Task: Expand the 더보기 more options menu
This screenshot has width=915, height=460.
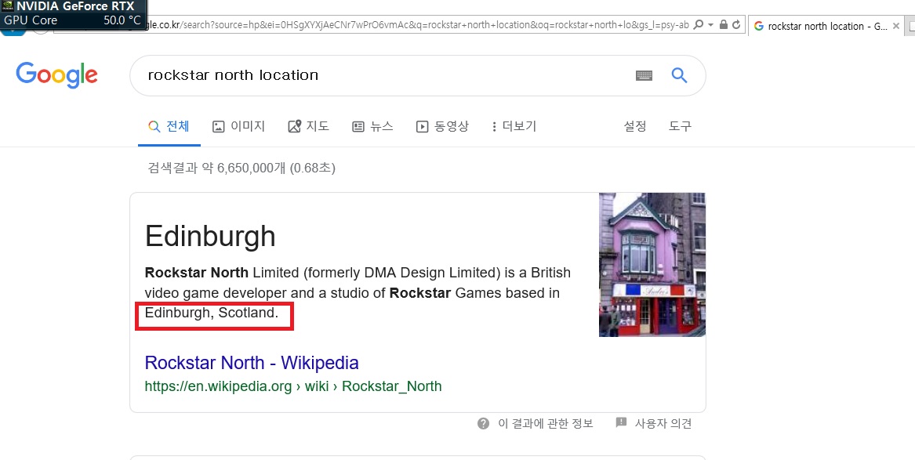Action: (514, 126)
